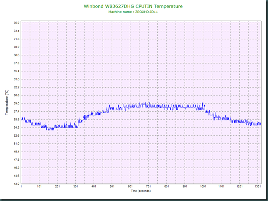Click the time axis label 1301
The image size is (268, 201).
point(258,186)
